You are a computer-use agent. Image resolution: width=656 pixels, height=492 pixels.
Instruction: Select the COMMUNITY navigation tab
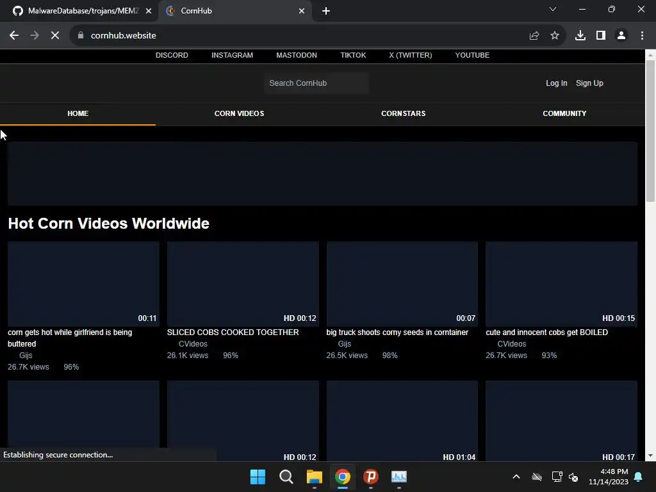click(564, 114)
